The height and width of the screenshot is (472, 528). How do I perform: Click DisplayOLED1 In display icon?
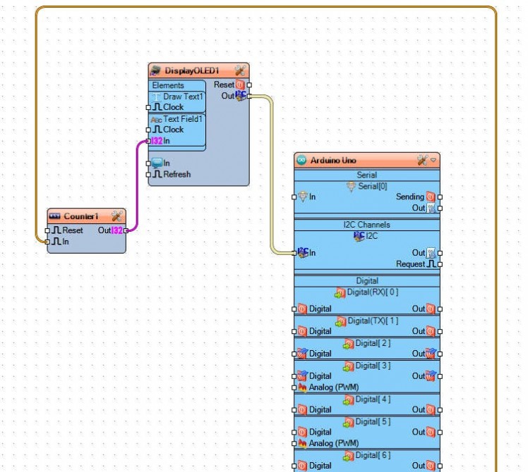[x=157, y=163]
